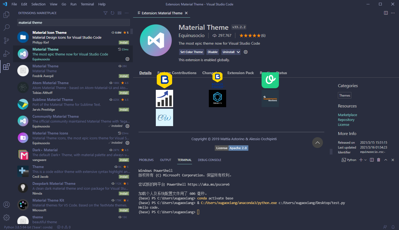Image resolution: width=399 pixels, height=230 pixels.
Task: Click the extension details scrollbar thumb
Action: point(331,152)
